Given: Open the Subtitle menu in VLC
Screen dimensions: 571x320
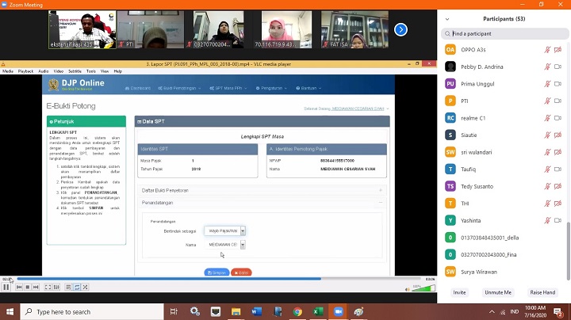Looking at the screenshot, I should click(x=74, y=71).
